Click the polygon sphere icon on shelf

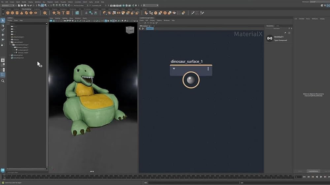tap(8, 13)
